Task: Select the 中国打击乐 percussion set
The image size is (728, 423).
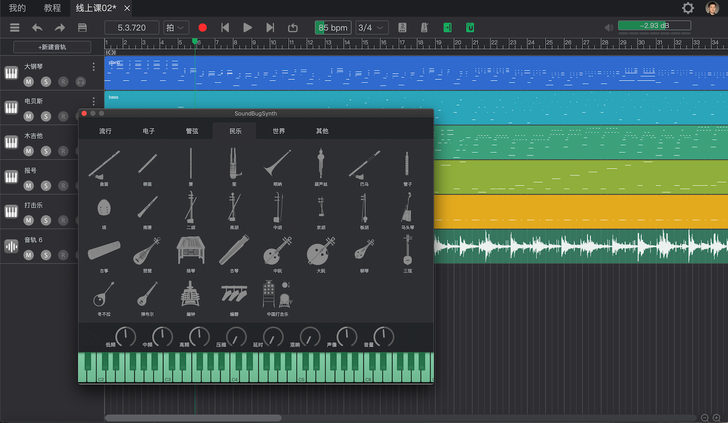Action: (x=277, y=294)
